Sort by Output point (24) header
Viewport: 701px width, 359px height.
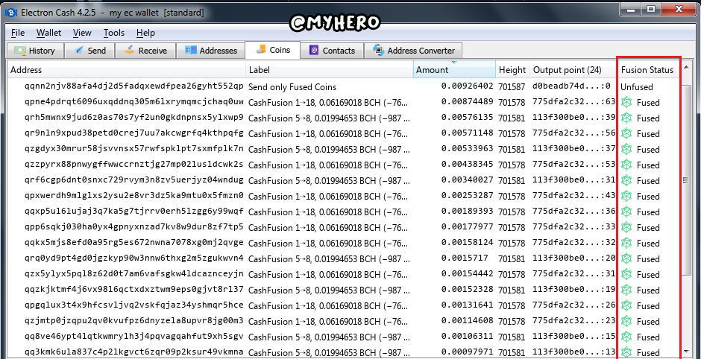tap(573, 70)
